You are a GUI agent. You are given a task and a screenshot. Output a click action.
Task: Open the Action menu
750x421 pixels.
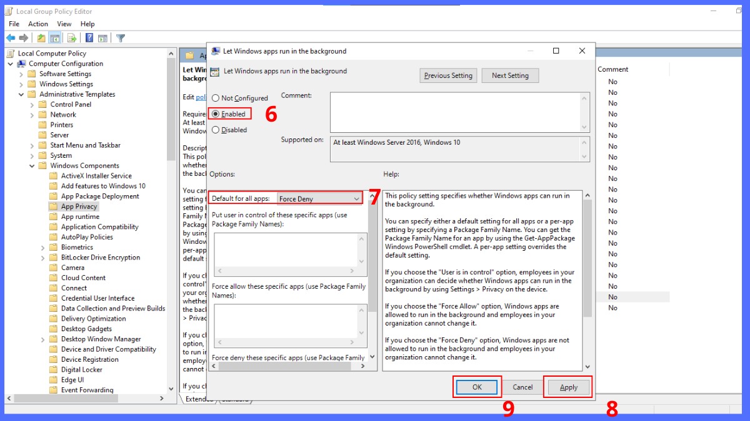[37, 24]
